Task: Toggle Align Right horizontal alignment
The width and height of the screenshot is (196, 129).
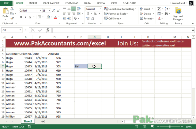Action: click(x=73, y=14)
